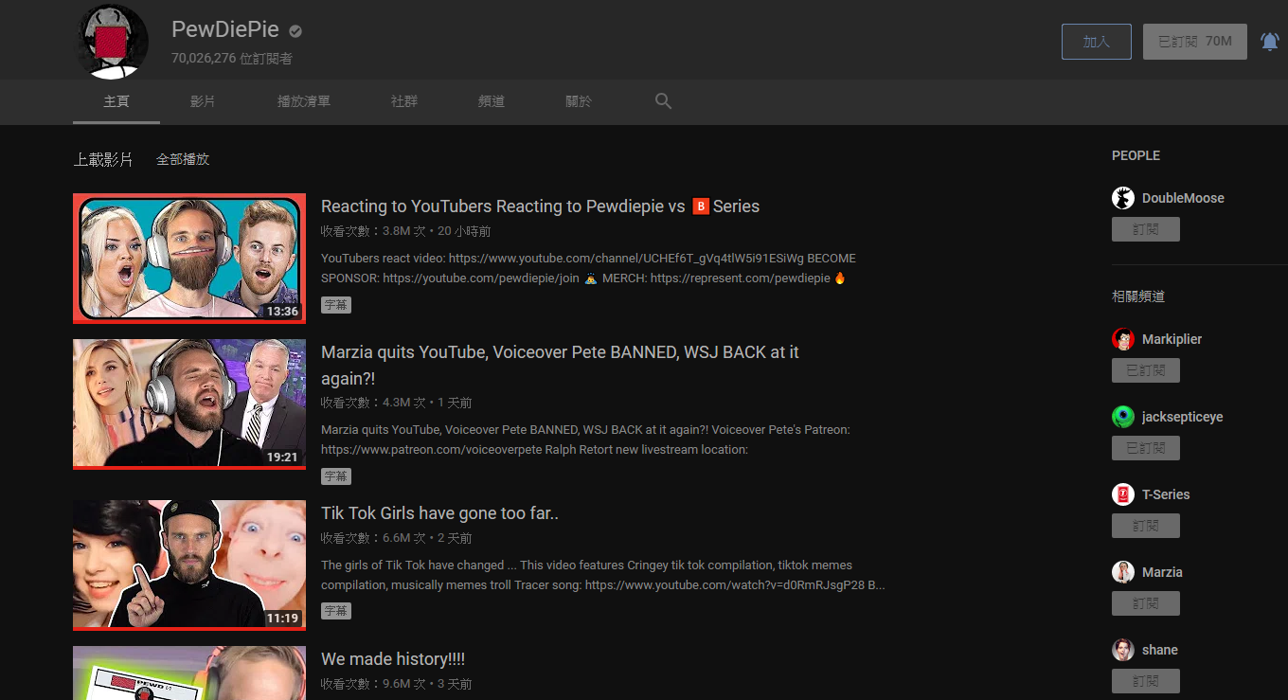Click the Marzia channel name in sidebar

pyautogui.click(x=1162, y=572)
